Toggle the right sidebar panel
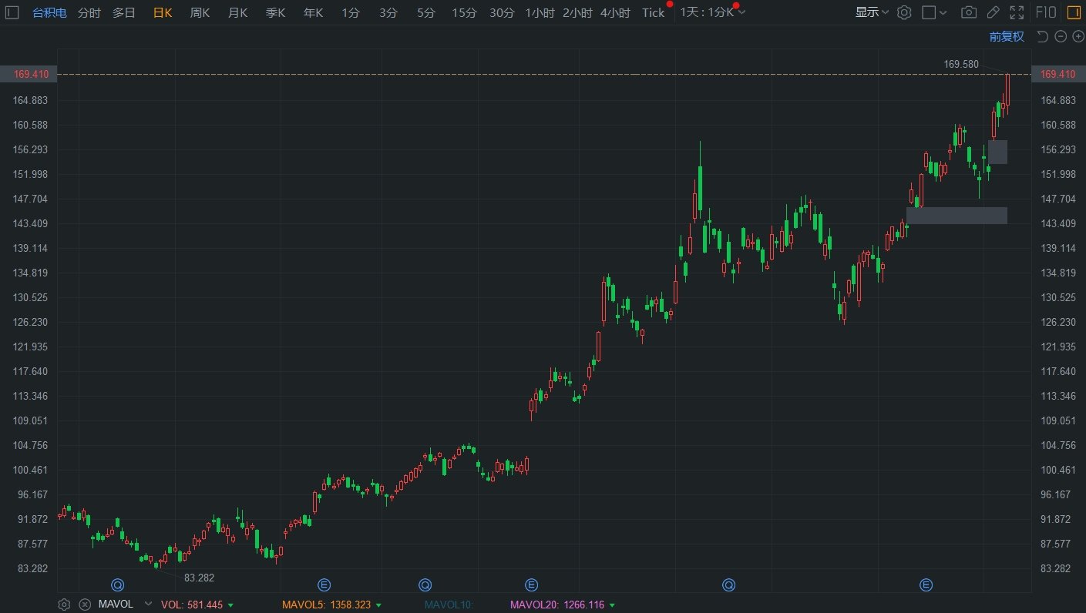1086x613 pixels. 1073,12
